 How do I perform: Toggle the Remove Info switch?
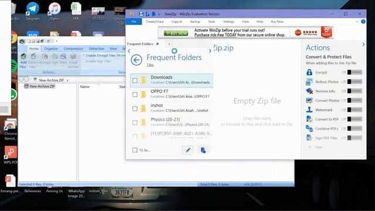[354, 91]
